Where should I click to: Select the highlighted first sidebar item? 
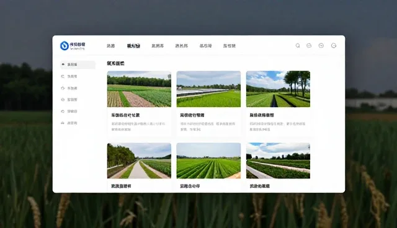[78, 64]
